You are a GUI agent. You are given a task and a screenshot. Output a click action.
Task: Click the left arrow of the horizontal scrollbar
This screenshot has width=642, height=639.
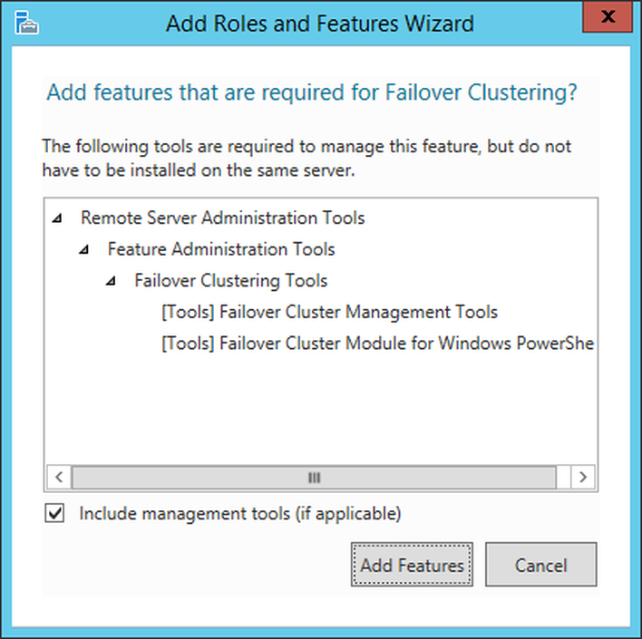[59, 477]
